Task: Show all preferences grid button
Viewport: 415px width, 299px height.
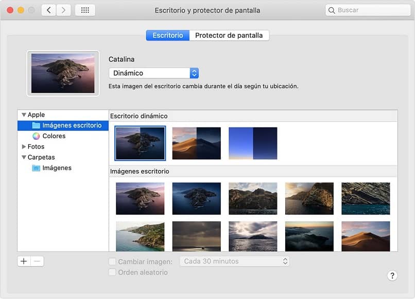Action: coord(85,10)
